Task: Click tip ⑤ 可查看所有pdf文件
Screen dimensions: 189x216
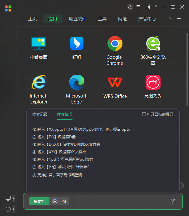Action: tap(63, 159)
